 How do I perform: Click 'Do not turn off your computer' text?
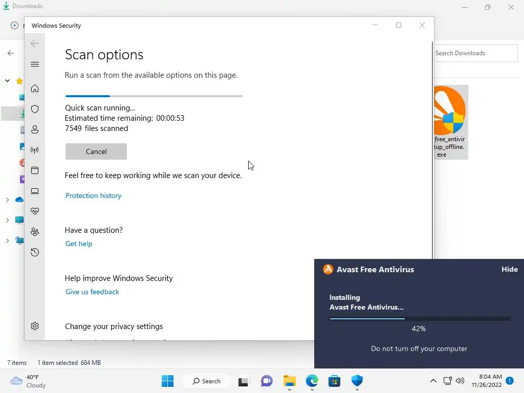[x=419, y=348]
